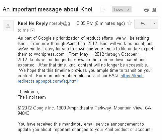
Task: Reply using the arrow button
Action: [x=143, y=24]
